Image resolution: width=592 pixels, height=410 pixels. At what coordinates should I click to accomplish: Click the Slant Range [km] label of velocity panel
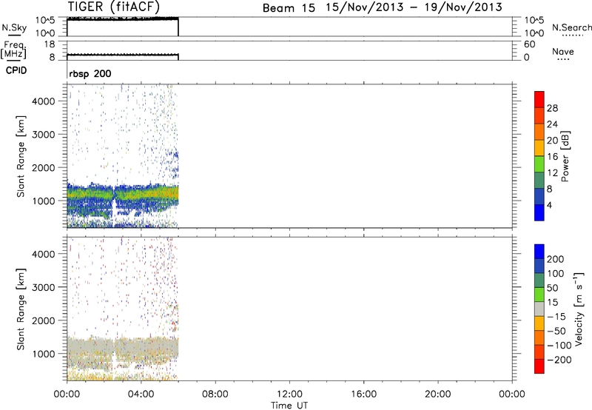click(21, 309)
